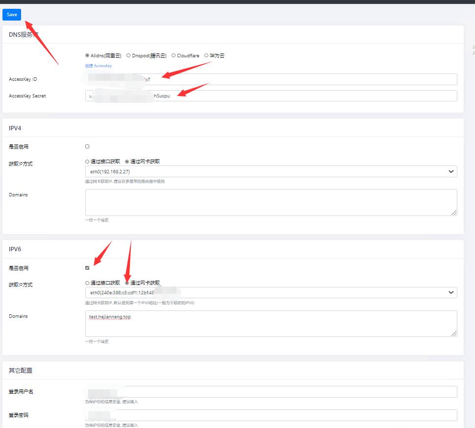
Task: Focus the 登录密码 input field
Action: 271,415
